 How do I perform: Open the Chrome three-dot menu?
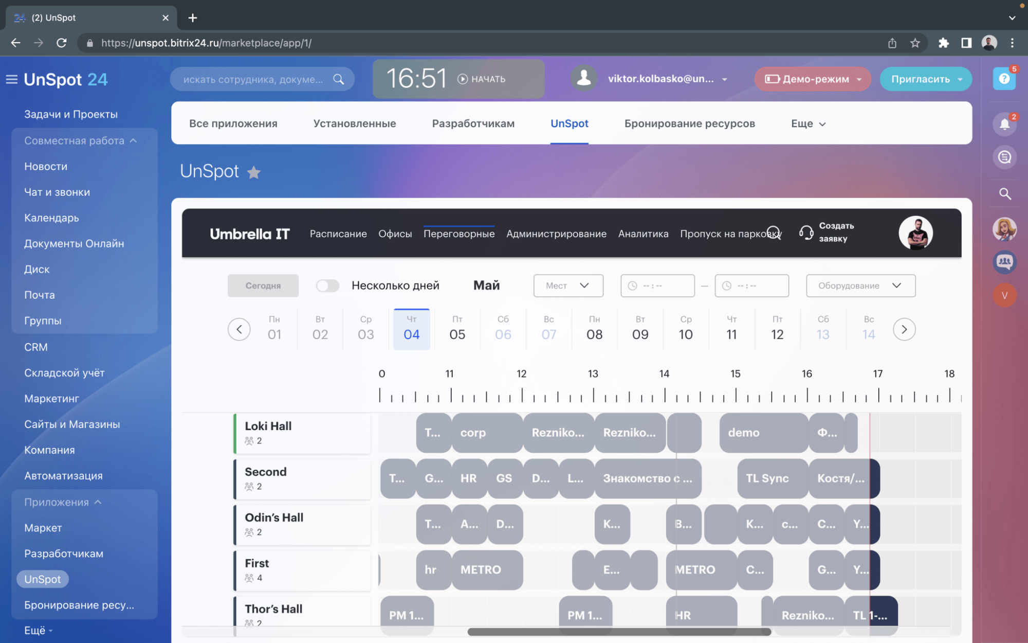[1012, 43]
